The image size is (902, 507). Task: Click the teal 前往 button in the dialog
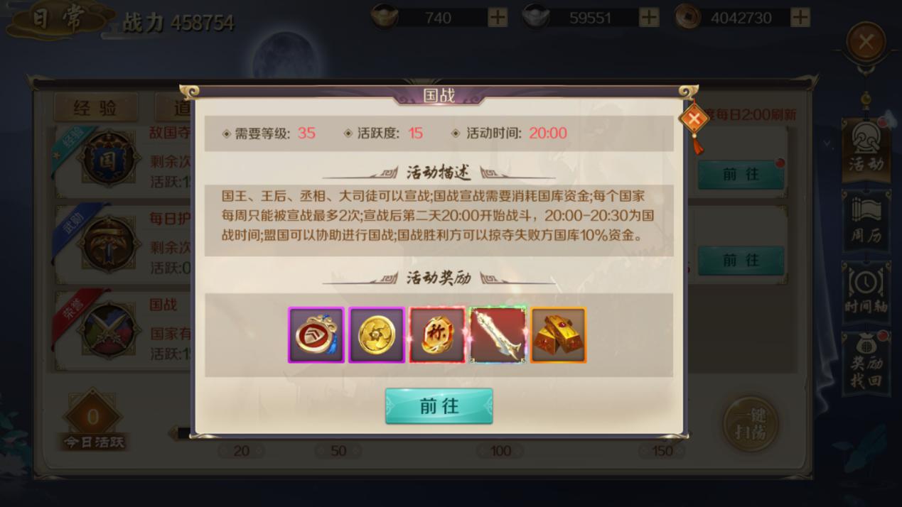[x=439, y=406]
